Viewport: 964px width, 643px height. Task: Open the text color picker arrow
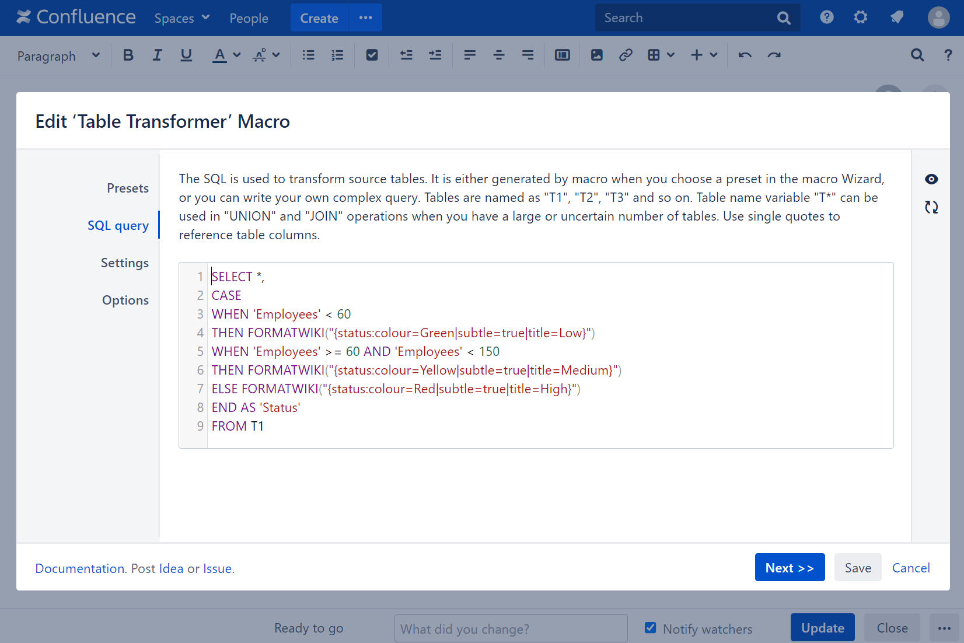pyautogui.click(x=237, y=55)
